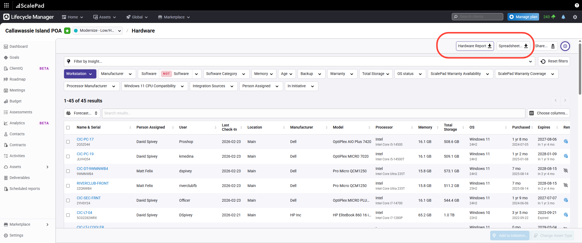This screenshot has height=243, width=582.
Task: Open the Windows 11 CPU Compatibility dropdown
Action: pyautogui.click(x=154, y=86)
